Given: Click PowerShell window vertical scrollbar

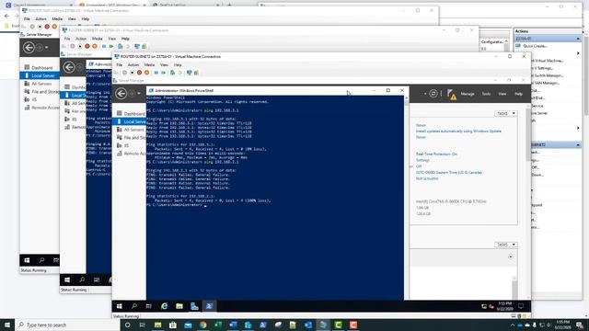Looking at the screenshot, I should point(406,198).
